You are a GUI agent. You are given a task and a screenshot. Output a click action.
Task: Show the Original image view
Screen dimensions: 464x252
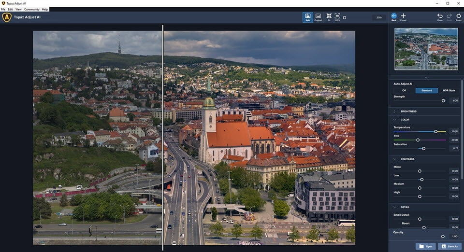(x=318, y=17)
